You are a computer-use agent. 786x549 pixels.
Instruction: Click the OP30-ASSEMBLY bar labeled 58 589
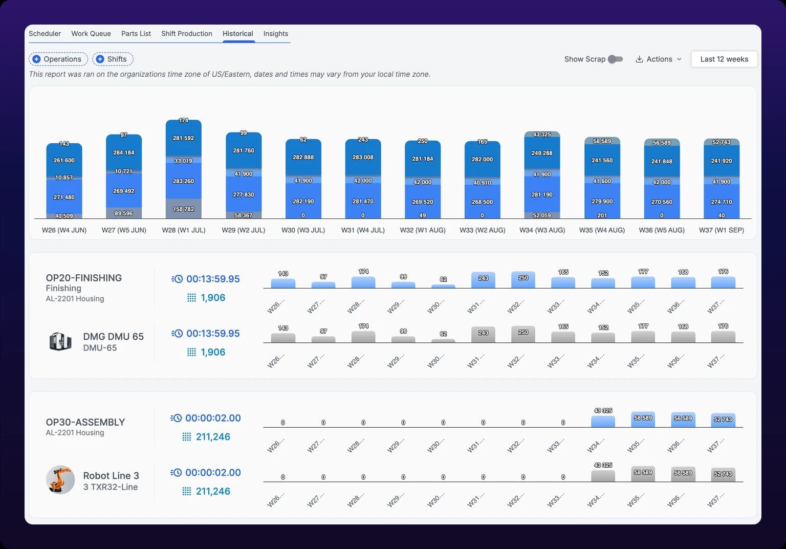click(x=643, y=419)
